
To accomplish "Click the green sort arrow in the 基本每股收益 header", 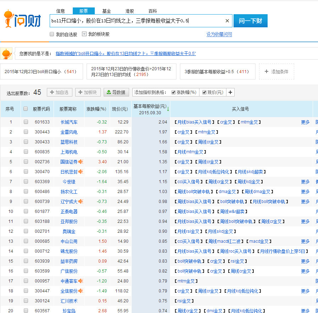I will pyautogui.click(x=168, y=109).
